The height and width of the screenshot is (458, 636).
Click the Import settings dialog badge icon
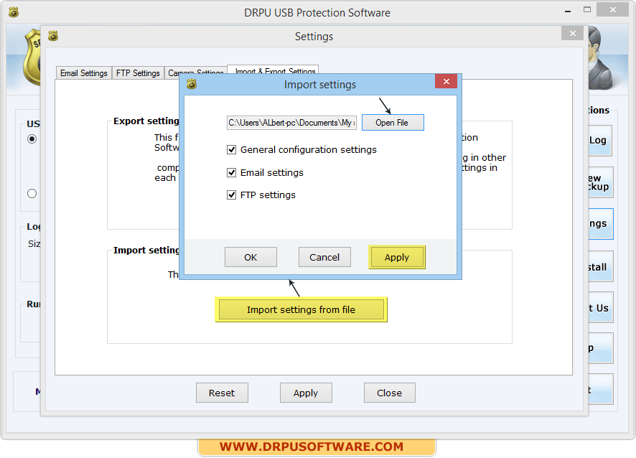pyautogui.click(x=192, y=84)
